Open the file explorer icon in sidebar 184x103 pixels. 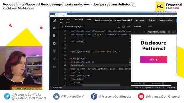(x=54, y=35)
